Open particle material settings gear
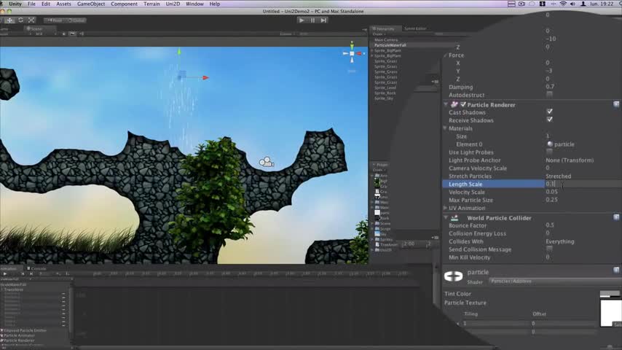Screen dimensions: 622x350 coord(616,270)
